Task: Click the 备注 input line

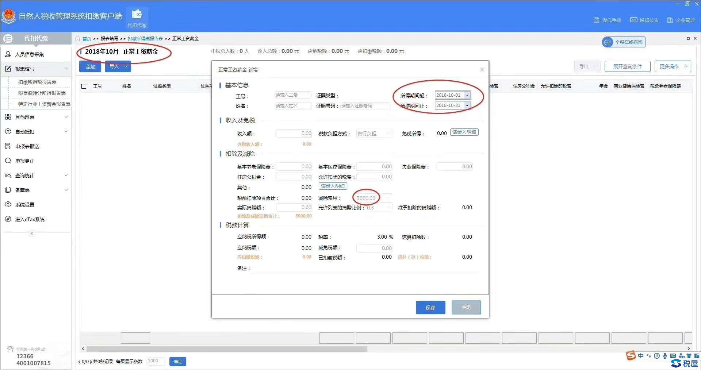Action: tap(365, 268)
